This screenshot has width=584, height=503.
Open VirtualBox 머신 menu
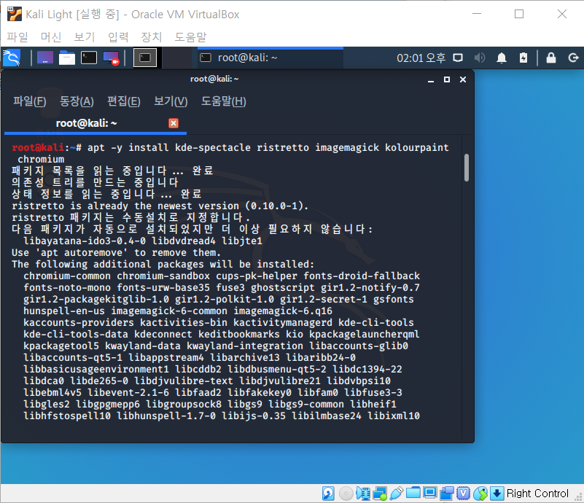coord(50,37)
